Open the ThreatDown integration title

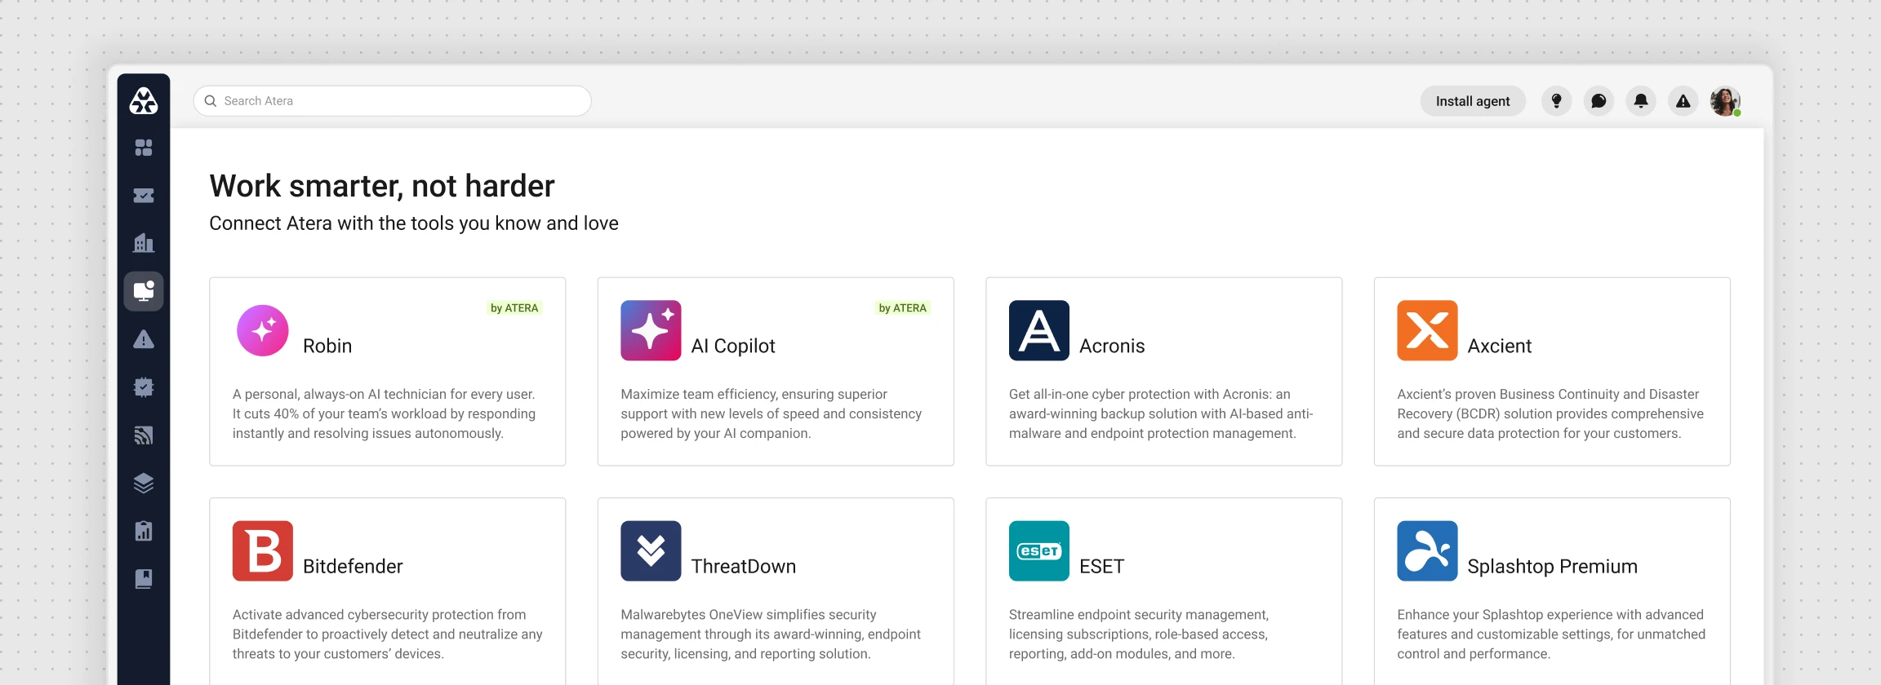(744, 566)
